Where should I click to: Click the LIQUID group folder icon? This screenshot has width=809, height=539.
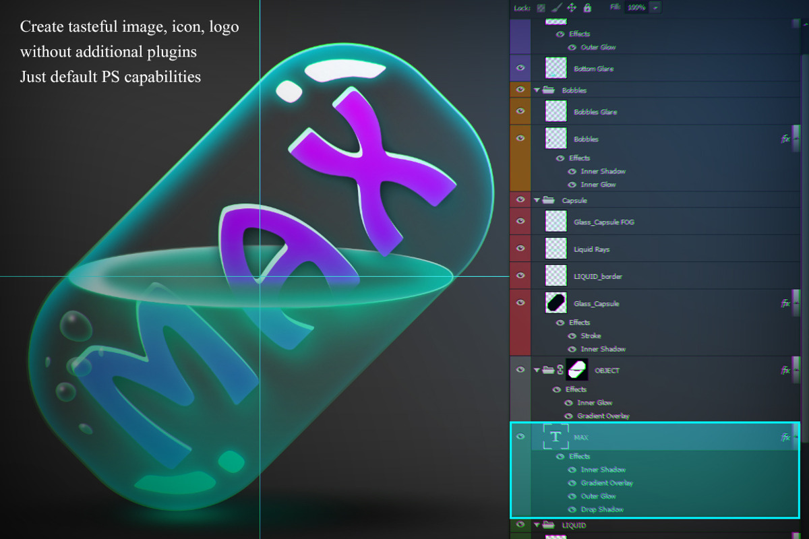point(549,525)
